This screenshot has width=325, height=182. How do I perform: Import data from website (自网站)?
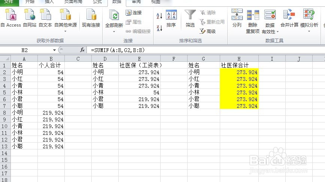(30, 18)
